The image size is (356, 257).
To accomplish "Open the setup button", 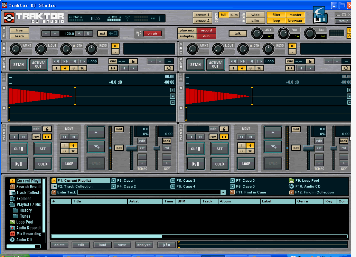I will click(343, 21).
